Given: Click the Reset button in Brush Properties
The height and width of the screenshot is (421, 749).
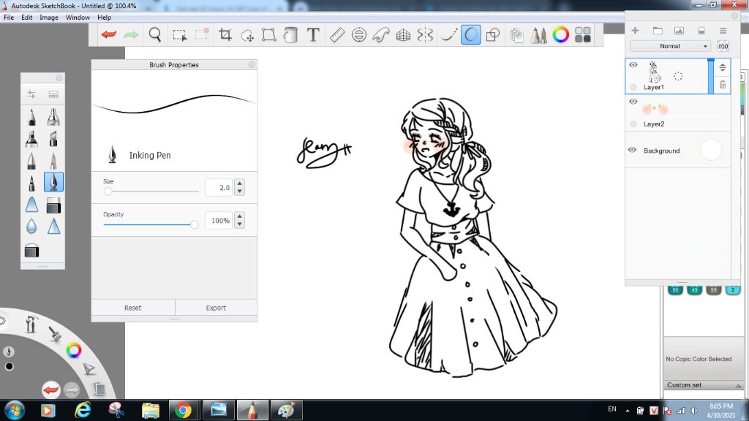Looking at the screenshot, I should coord(133,308).
